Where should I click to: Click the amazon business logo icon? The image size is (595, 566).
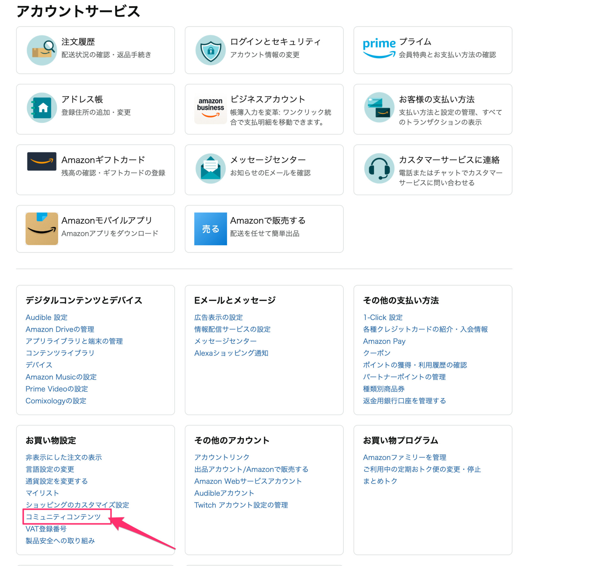point(211,108)
